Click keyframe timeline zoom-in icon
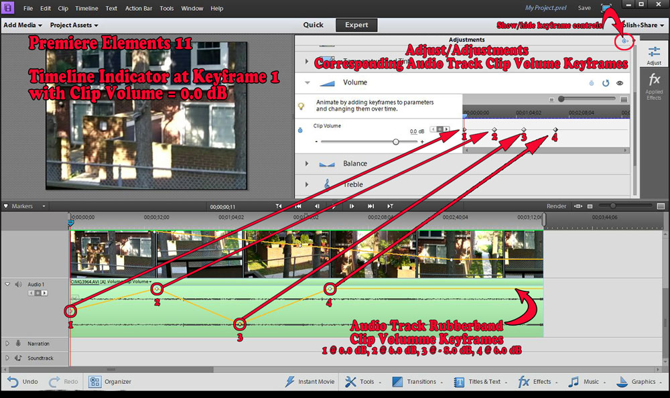Image resolution: width=670 pixels, height=398 pixels. click(x=624, y=99)
